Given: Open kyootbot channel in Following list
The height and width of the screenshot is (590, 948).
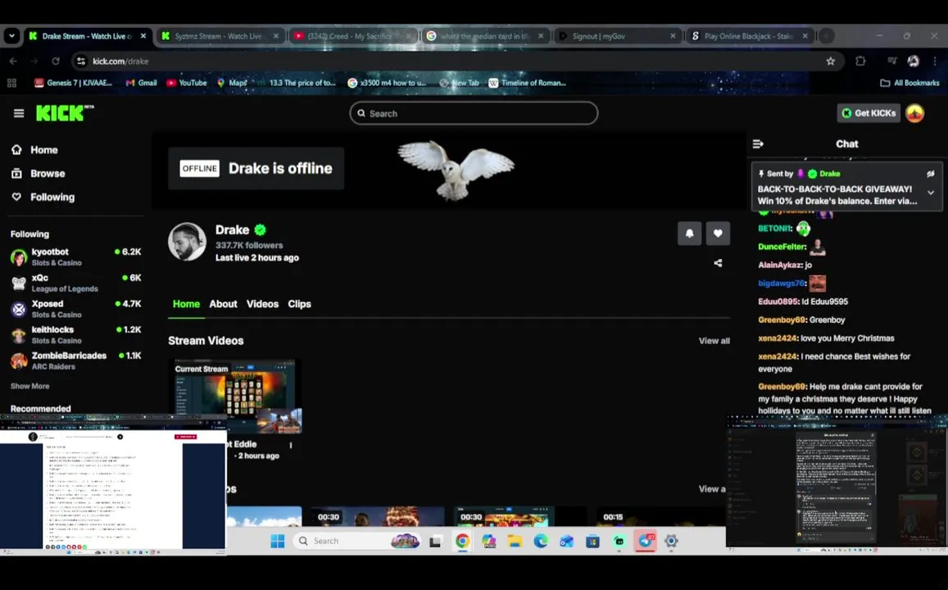Looking at the screenshot, I should [75, 257].
